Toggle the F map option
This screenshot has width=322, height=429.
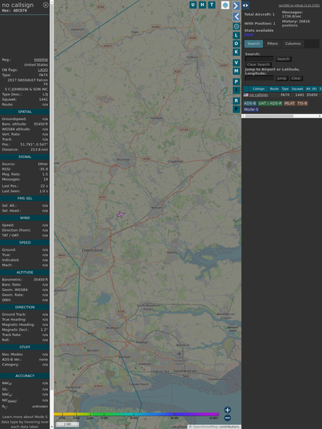(x=236, y=109)
